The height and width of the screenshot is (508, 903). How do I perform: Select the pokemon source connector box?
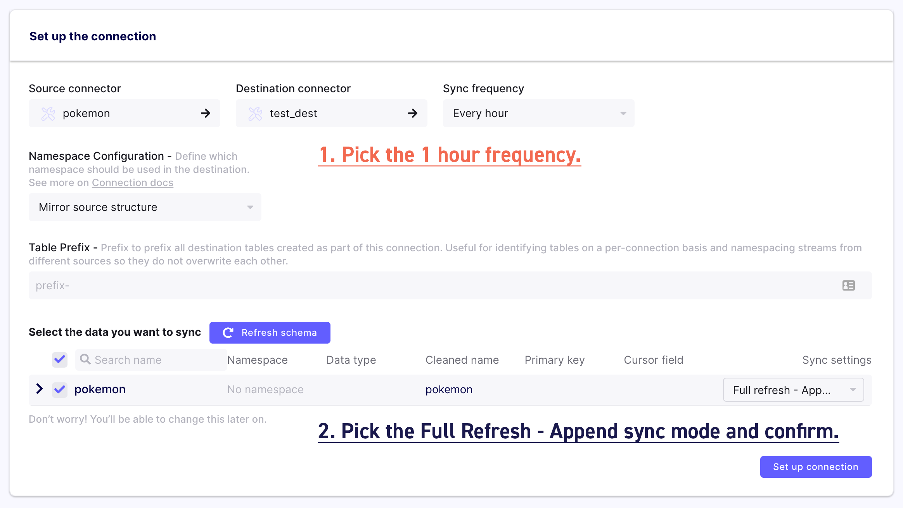tap(124, 113)
